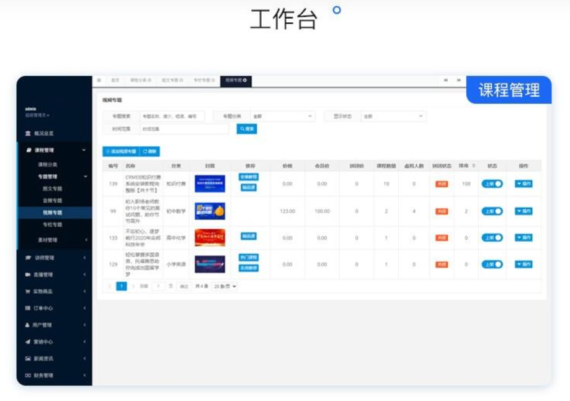Open 音频专题 in the sidebar menu
Image resolution: width=570 pixels, height=401 pixels.
pos(52,201)
